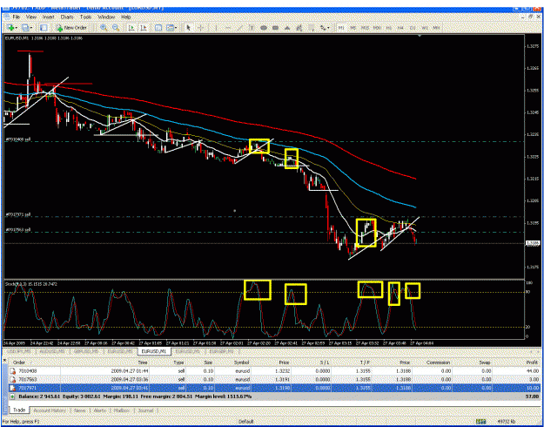Open the File menu
Image resolution: width=544 pixels, height=427 pixels.
(x=17, y=17)
